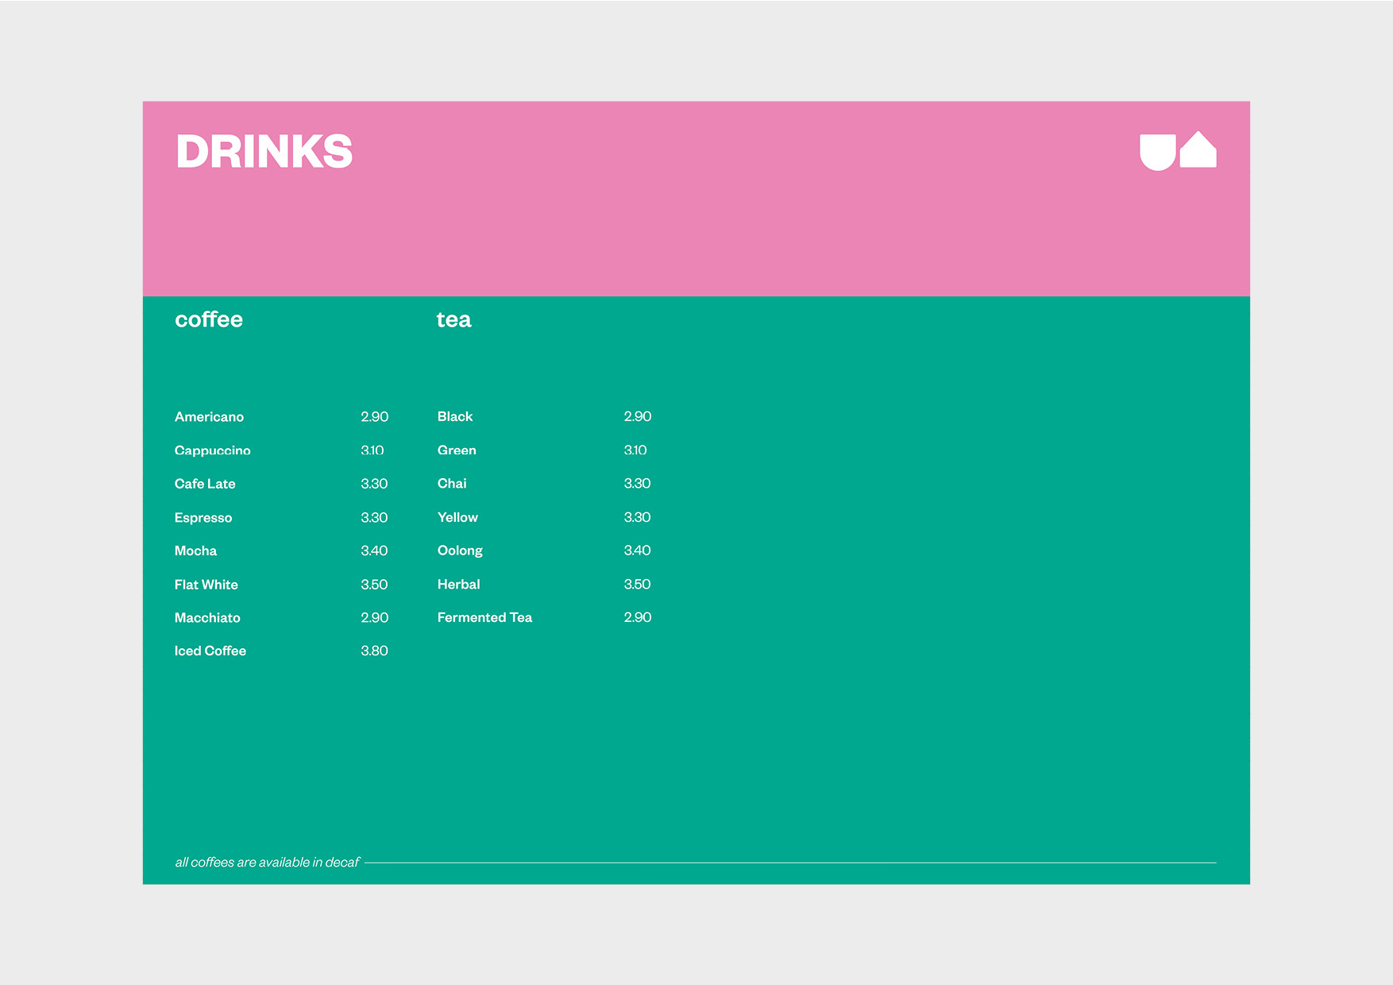Select the Oolong entry

pos(460,551)
